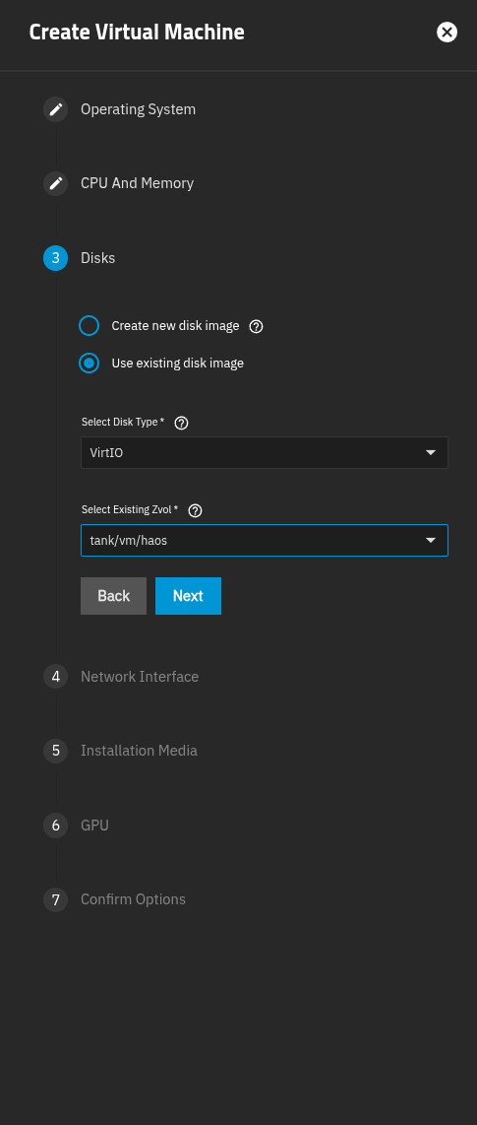
Task: Click the pencil icon beside Operating System
Action: [56, 109]
